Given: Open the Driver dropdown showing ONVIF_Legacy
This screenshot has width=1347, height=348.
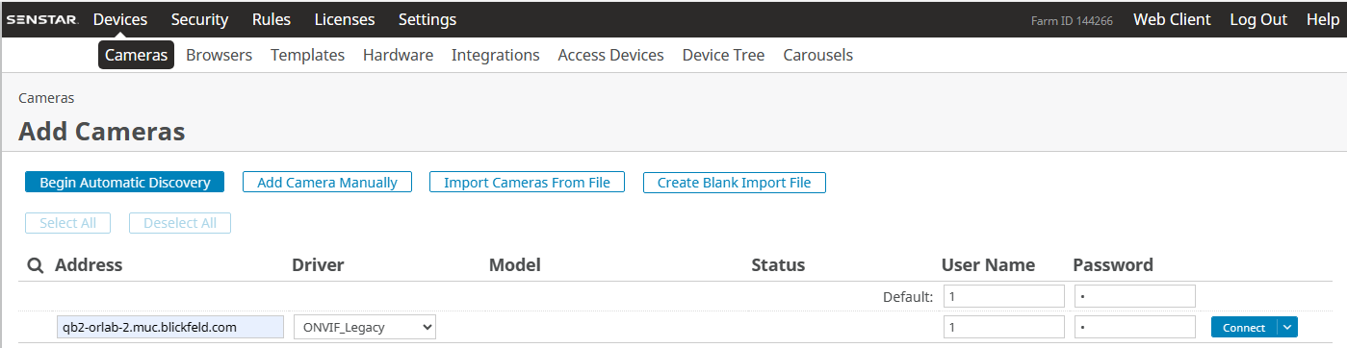Looking at the screenshot, I should [365, 327].
